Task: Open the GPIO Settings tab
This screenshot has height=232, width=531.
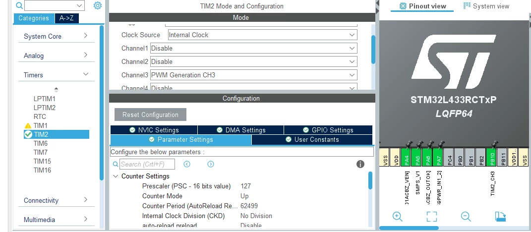Action: (328, 130)
